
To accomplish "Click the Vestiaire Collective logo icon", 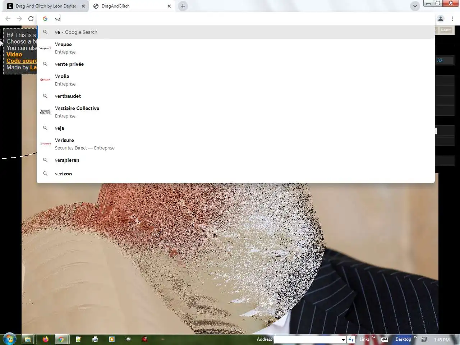I will coord(45,112).
